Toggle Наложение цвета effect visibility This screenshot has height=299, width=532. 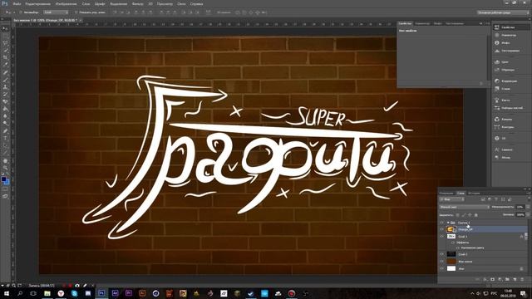point(457,248)
